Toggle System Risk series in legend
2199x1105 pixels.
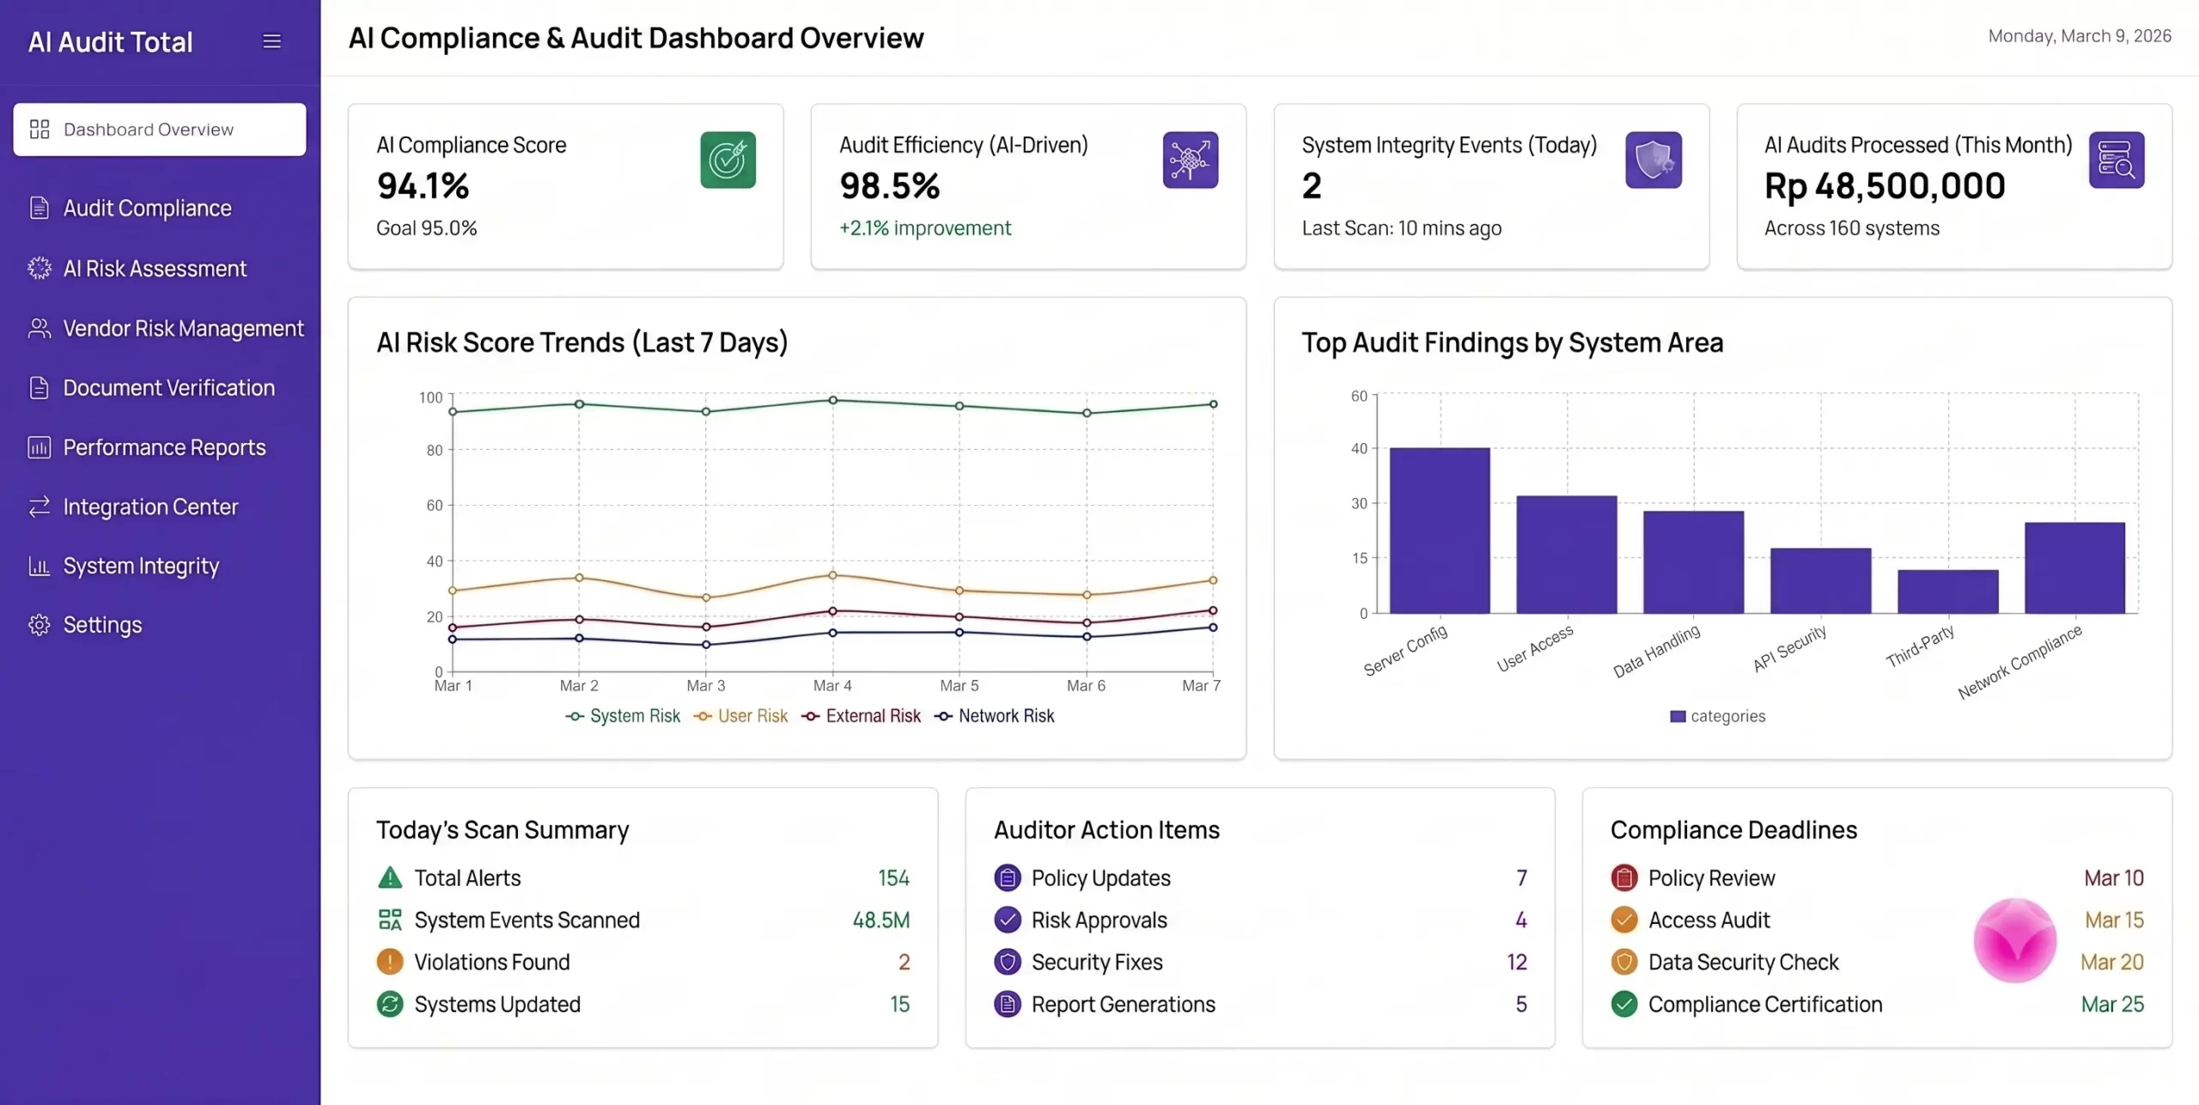click(x=623, y=716)
